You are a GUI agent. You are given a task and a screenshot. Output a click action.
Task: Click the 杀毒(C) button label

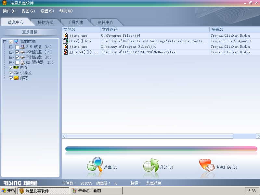pyautogui.click(x=110, y=167)
